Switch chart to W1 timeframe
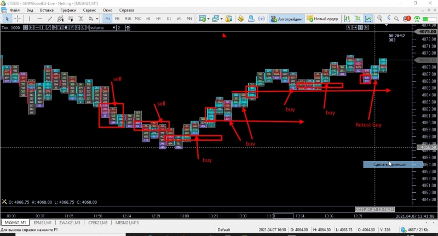 point(179,19)
